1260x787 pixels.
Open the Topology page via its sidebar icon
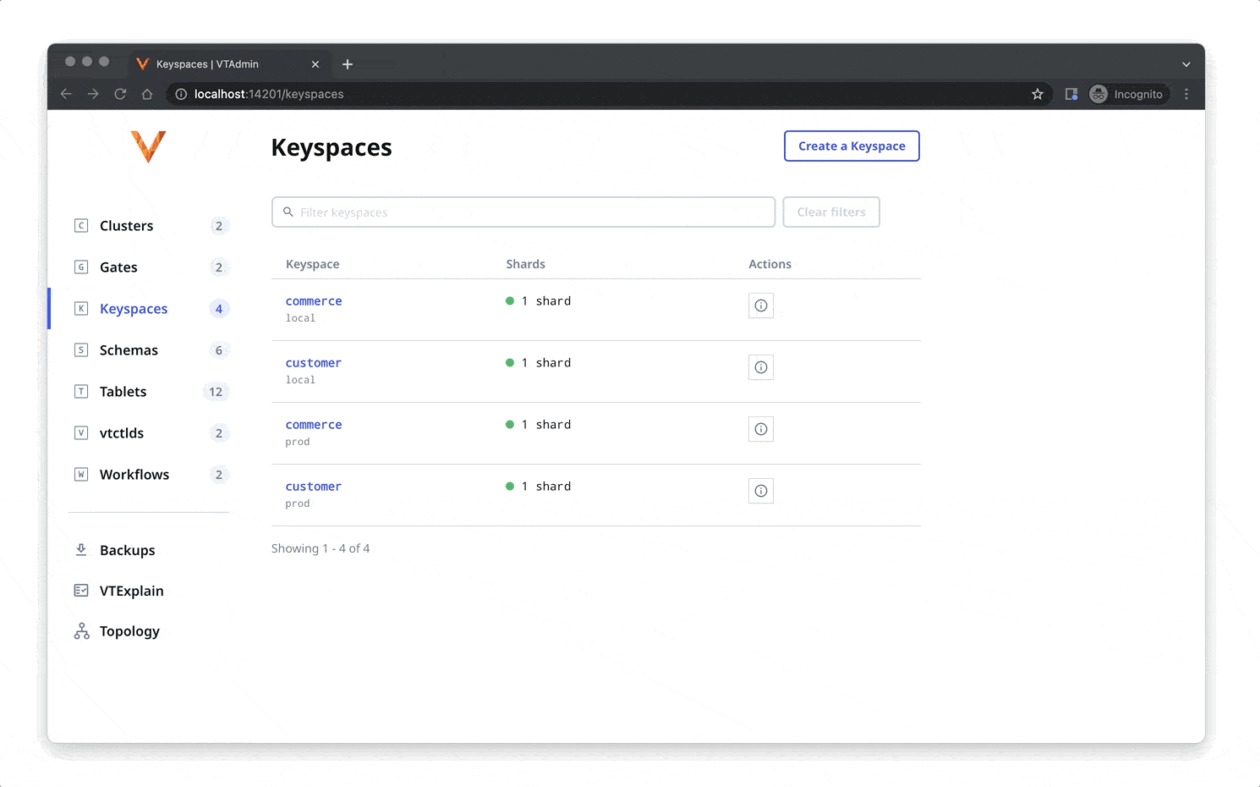(x=80, y=630)
